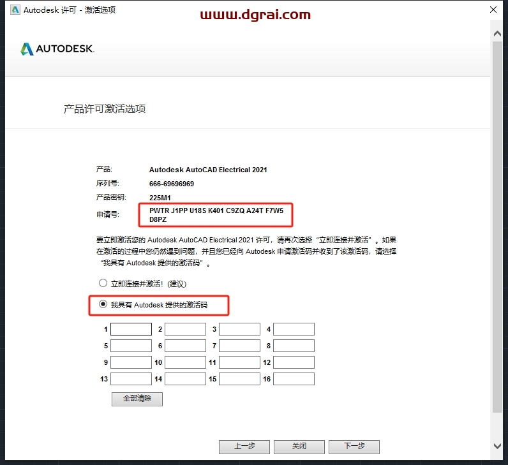Click the 申请号 label
508x465 pixels.
pos(108,214)
